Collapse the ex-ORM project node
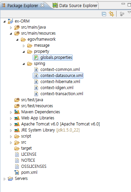The image size is (131, 192). [4, 22]
